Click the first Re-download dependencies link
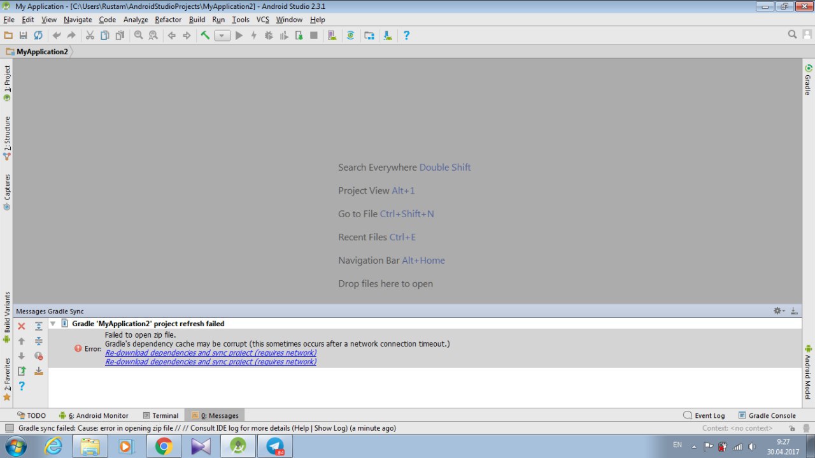 coord(211,353)
